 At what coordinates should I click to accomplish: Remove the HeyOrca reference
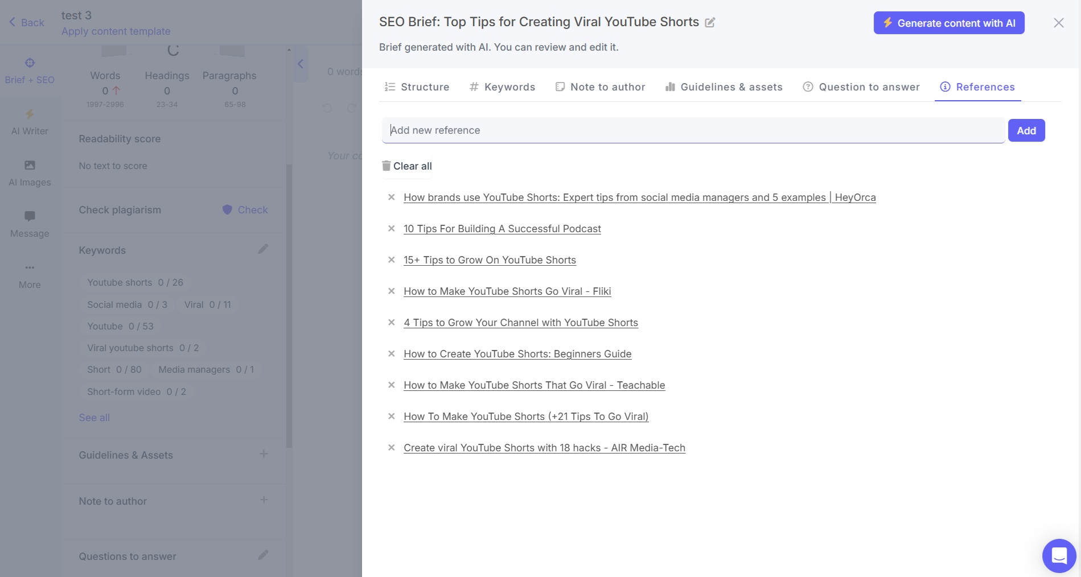click(392, 197)
